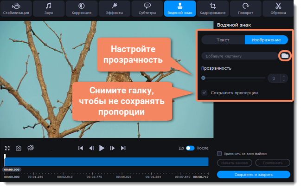Click the Сохранить и закрыть button
This screenshot has height=189, width=301.
point(253,175)
